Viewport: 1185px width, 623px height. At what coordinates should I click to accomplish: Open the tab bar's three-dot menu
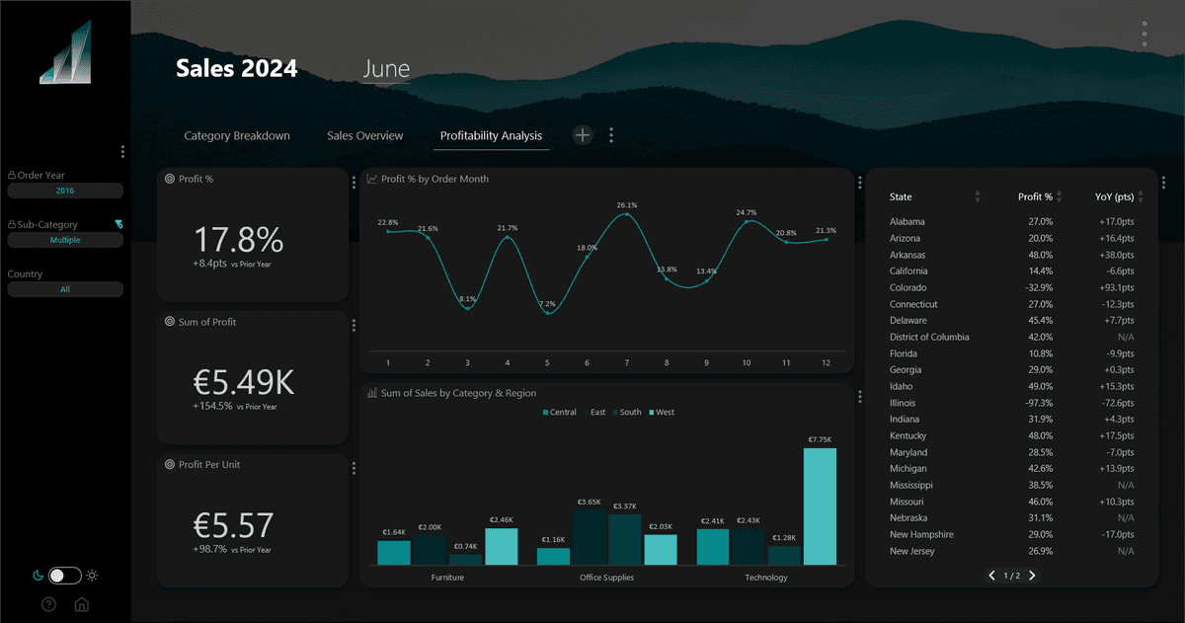[611, 135]
